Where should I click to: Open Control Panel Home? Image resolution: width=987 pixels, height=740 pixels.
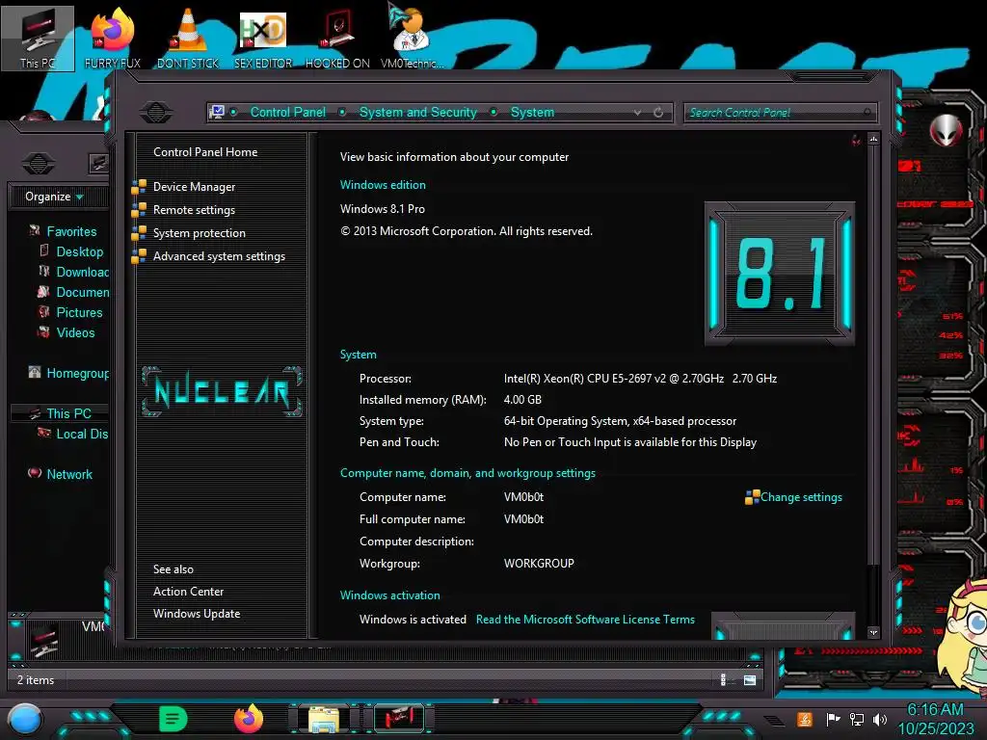click(205, 152)
